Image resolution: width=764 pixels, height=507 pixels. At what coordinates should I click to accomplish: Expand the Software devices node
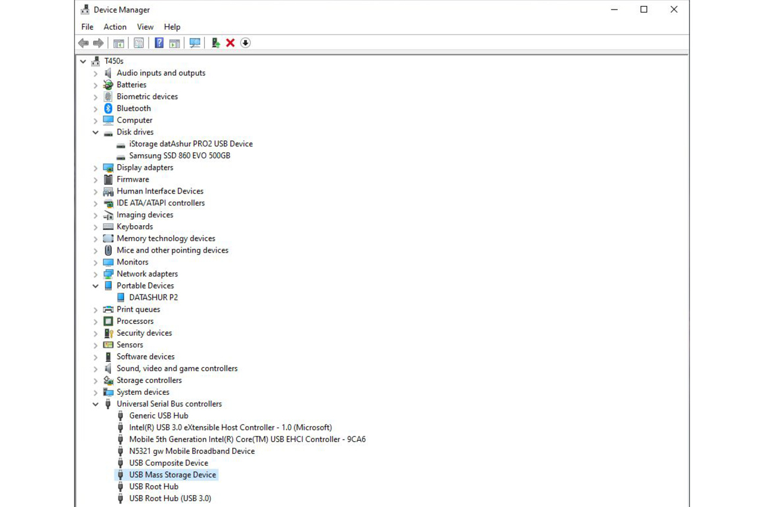pyautogui.click(x=95, y=357)
